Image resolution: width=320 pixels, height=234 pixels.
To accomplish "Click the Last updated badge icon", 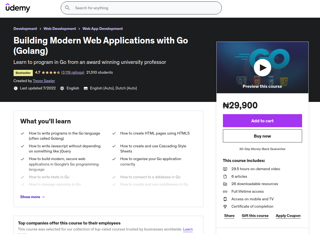I will click(16, 88).
